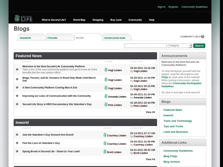The width and height of the screenshot is (223, 167).
Task: Open Featured News in Blogs sidebar
Action: coord(173,110)
